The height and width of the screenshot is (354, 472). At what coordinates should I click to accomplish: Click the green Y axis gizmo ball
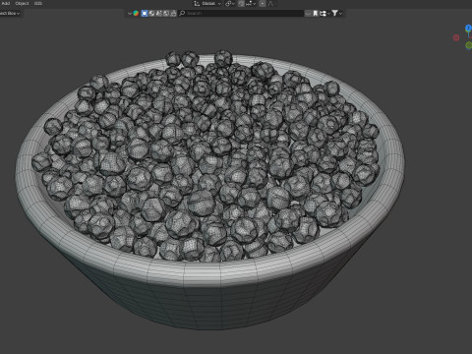tap(469, 45)
